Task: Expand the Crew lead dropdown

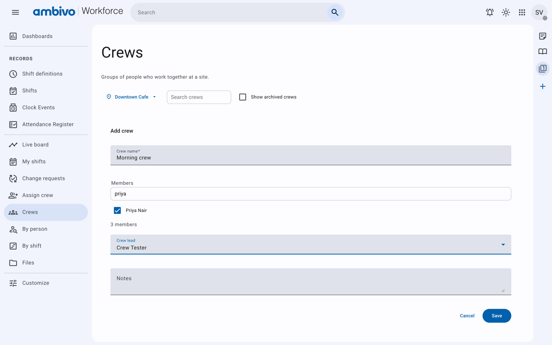Action: (x=311, y=244)
